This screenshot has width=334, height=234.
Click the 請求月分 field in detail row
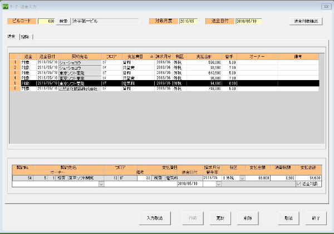213,178
